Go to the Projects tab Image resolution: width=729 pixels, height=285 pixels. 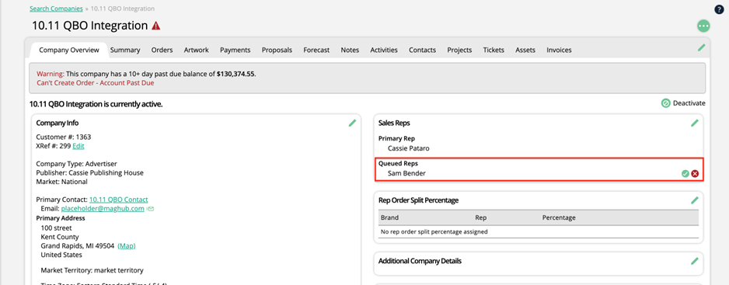point(459,50)
